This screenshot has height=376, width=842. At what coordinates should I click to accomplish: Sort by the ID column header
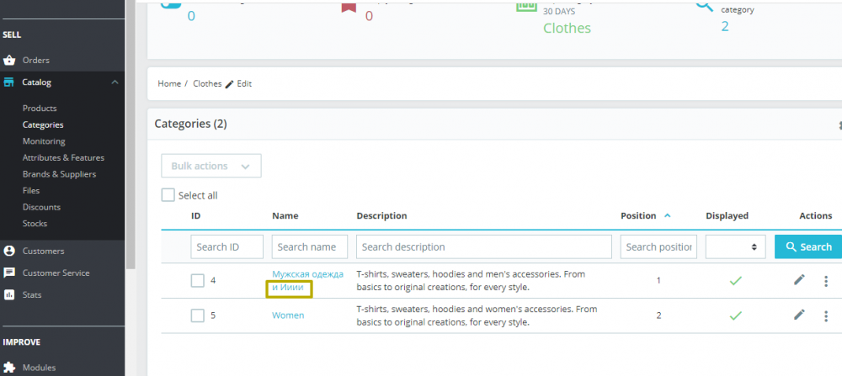point(196,215)
